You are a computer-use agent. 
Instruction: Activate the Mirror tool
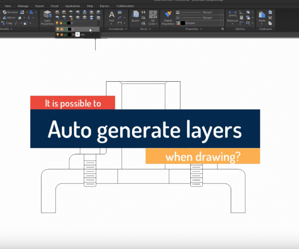(9, 17)
